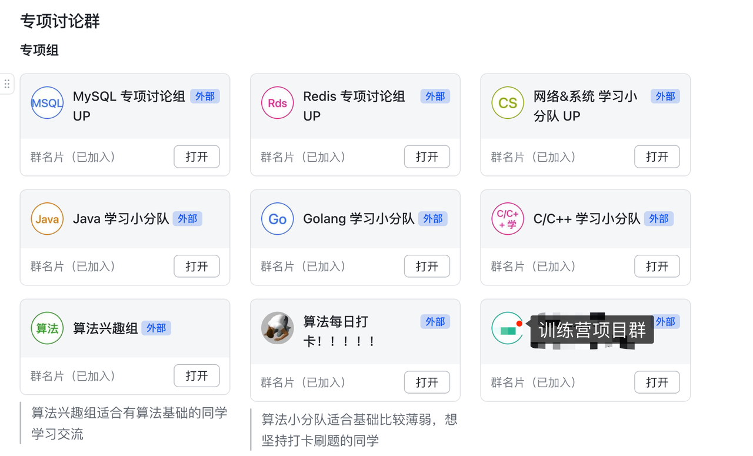The height and width of the screenshot is (456, 753).
Task: Click the blue Go group avatar
Action: (277, 219)
